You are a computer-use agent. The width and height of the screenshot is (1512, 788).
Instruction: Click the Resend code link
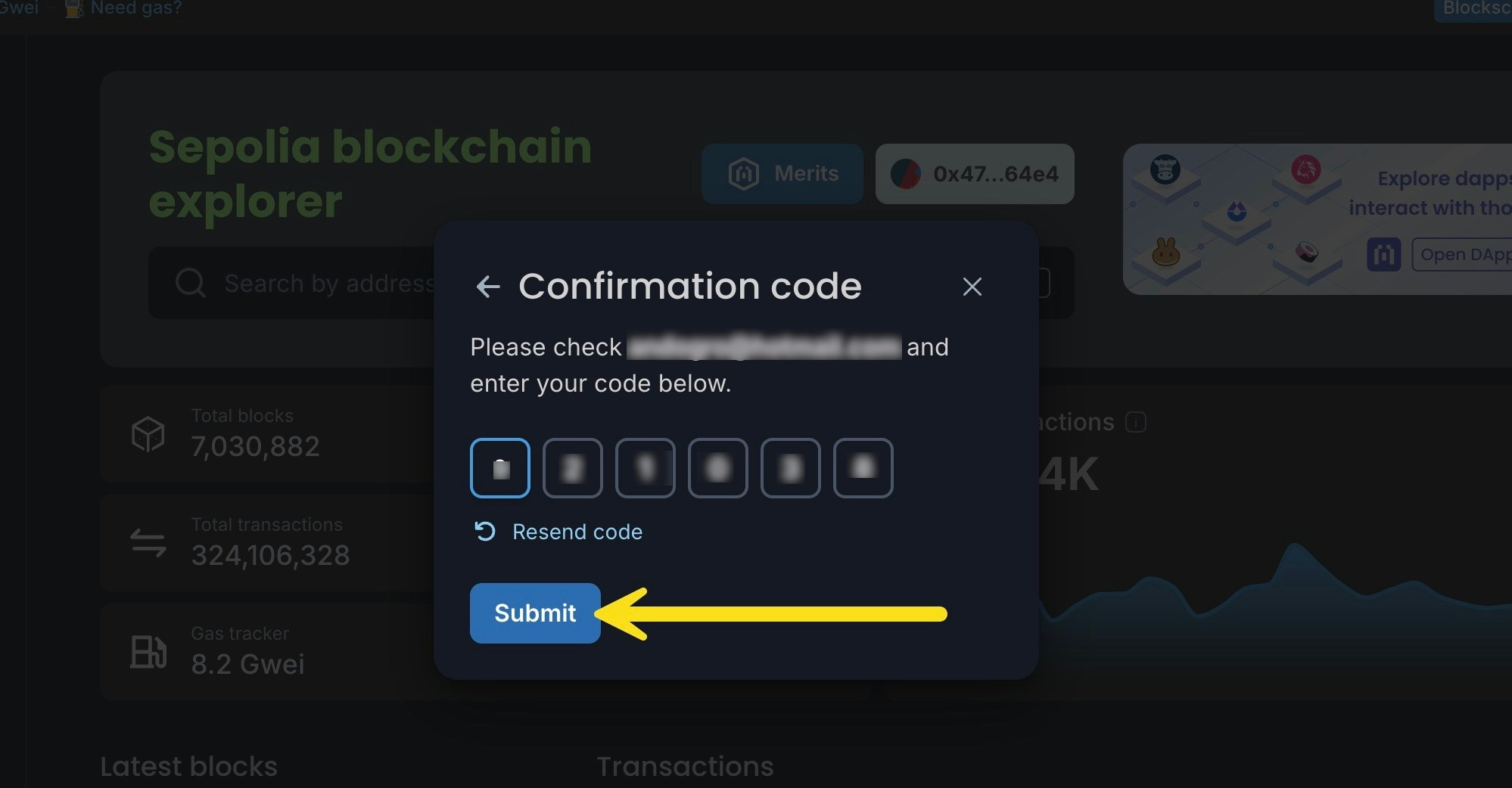coord(577,532)
